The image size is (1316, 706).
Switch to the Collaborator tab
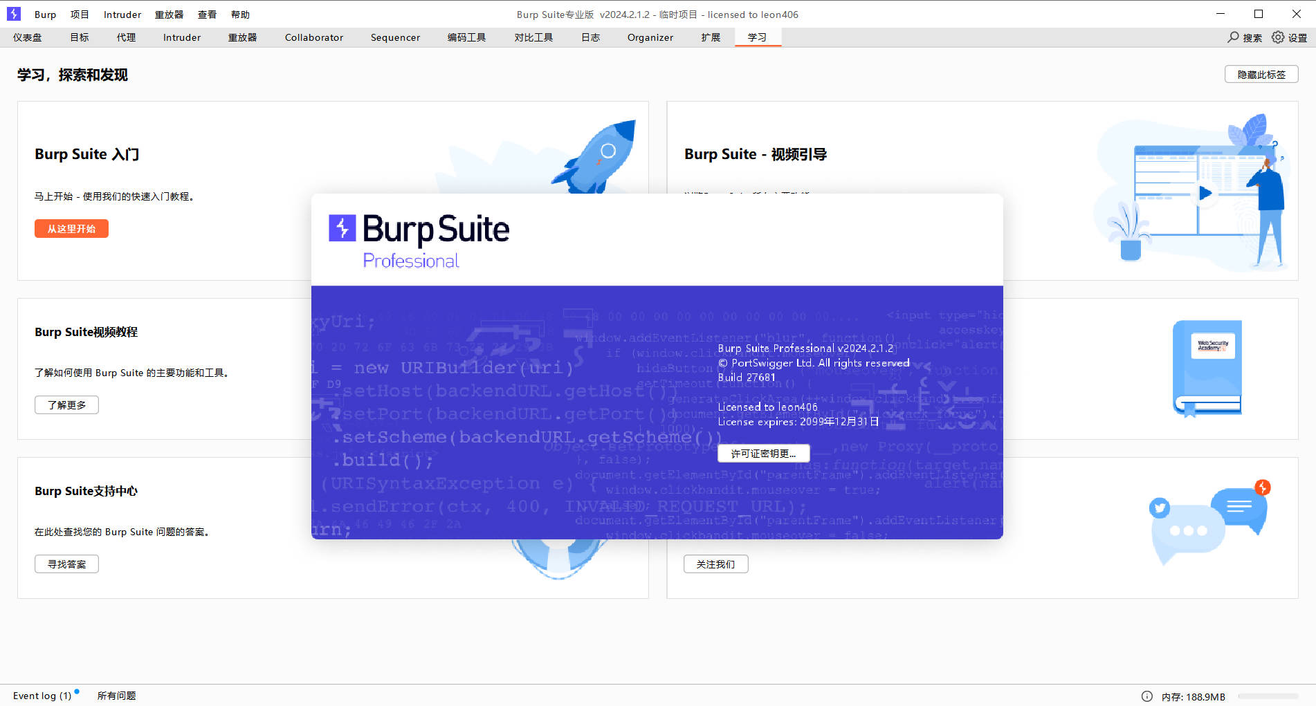tap(314, 37)
